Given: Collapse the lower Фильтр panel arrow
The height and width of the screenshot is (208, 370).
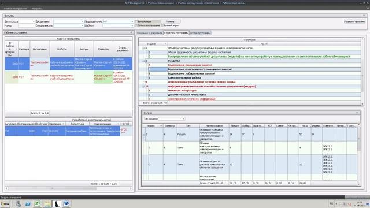Looking at the screenshot, I should coord(357,113).
